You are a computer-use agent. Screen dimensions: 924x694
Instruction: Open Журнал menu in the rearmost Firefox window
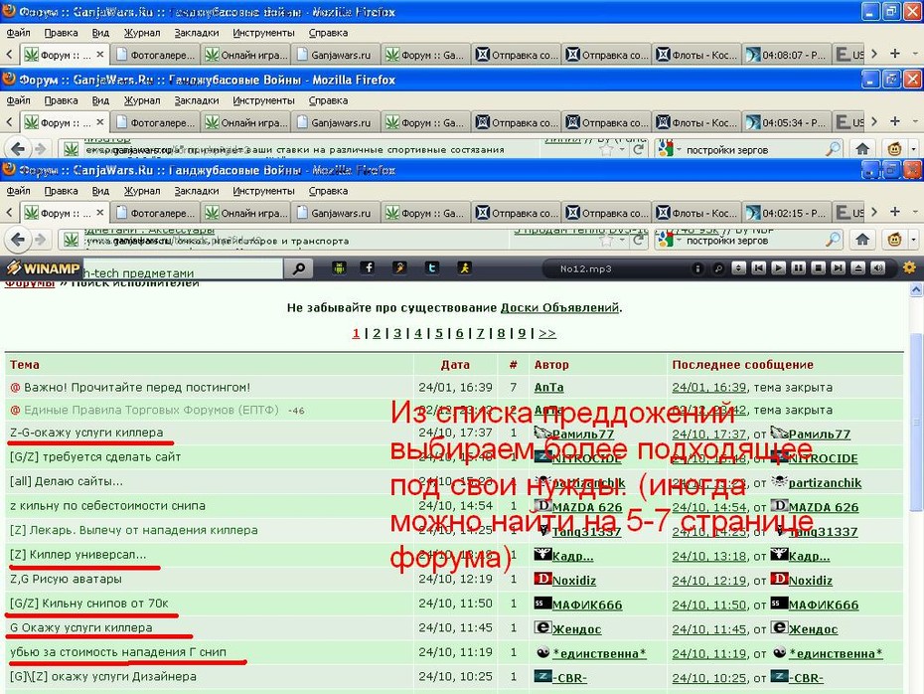[142, 33]
